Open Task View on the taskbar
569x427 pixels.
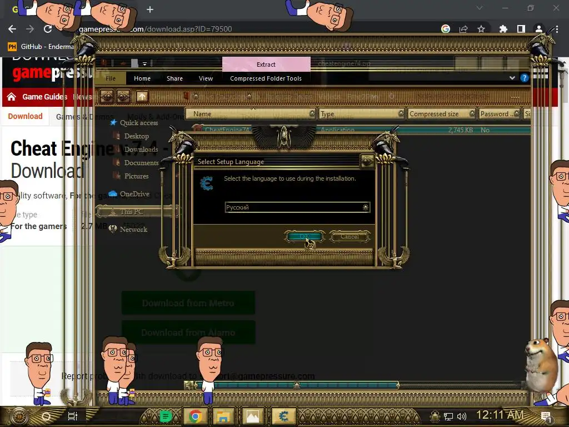pyautogui.click(x=73, y=416)
